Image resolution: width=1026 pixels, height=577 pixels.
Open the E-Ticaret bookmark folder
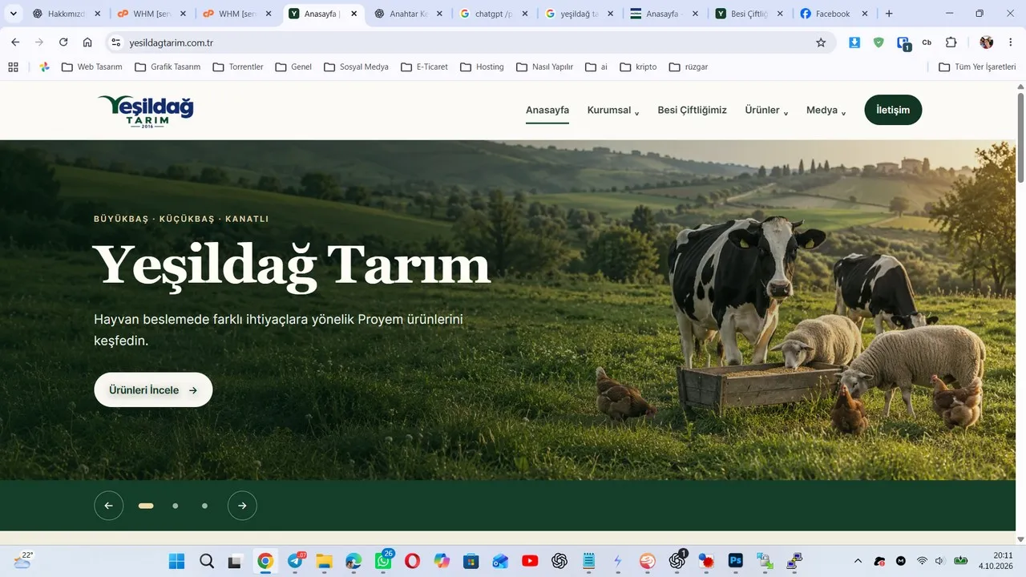(x=425, y=67)
